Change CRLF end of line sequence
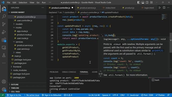The height and width of the screenshot is (97, 172). [x=123, y=95]
